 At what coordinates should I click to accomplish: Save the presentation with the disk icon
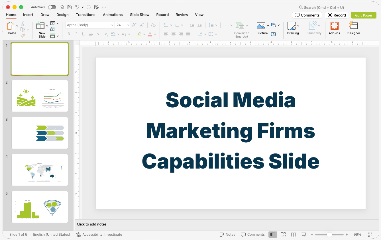pos(70,7)
